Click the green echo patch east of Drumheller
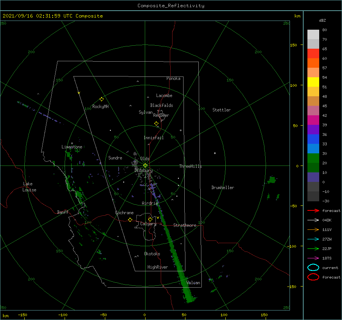 (272, 180)
